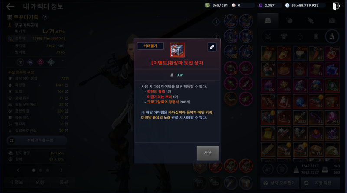Click 상자 모두 열기 button
This screenshot has height=193, width=347.
280,183
